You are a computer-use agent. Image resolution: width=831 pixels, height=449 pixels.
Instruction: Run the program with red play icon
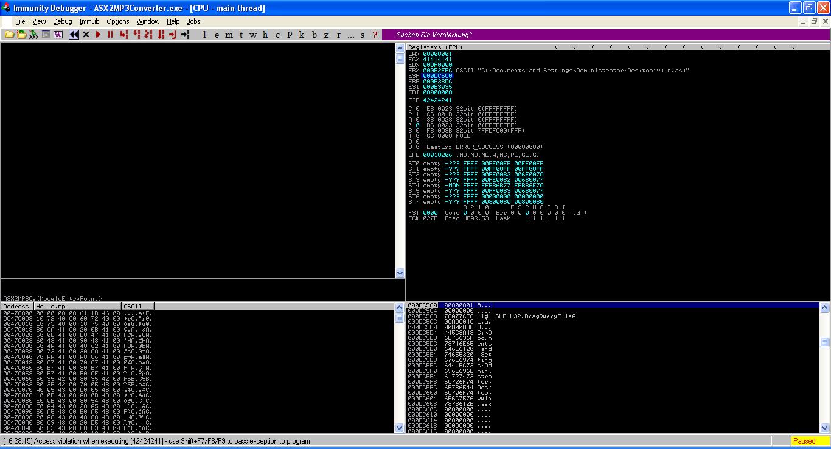click(x=98, y=35)
